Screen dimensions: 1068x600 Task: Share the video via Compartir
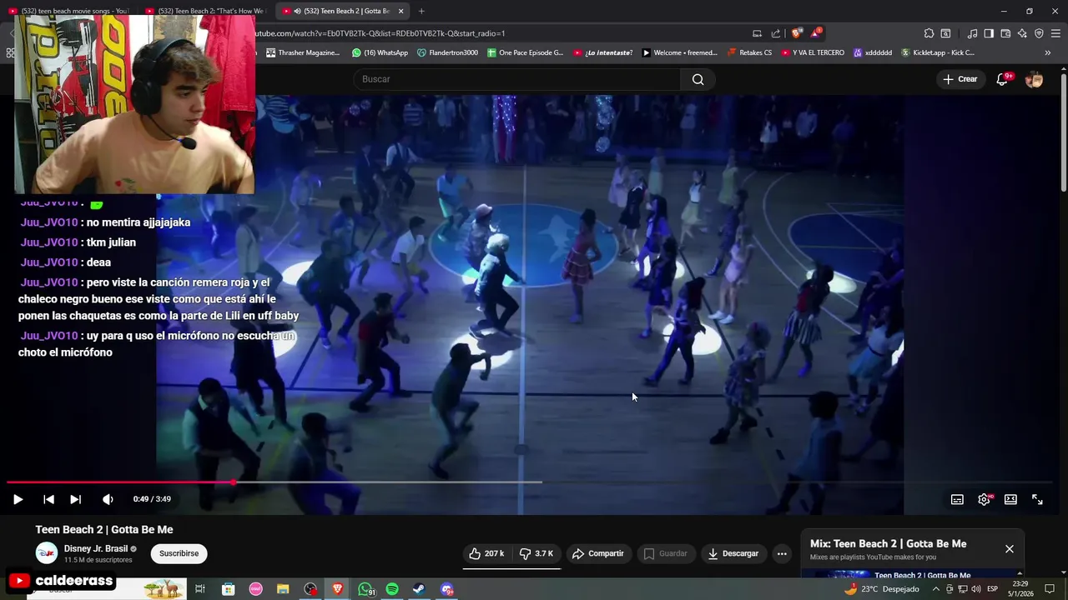click(x=597, y=553)
